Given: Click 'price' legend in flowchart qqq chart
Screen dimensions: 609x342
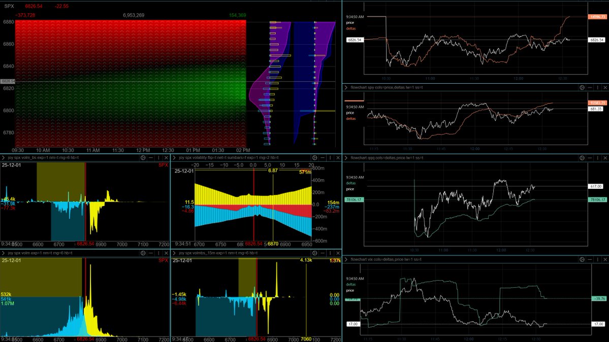Looking at the screenshot, I should (x=350, y=189).
